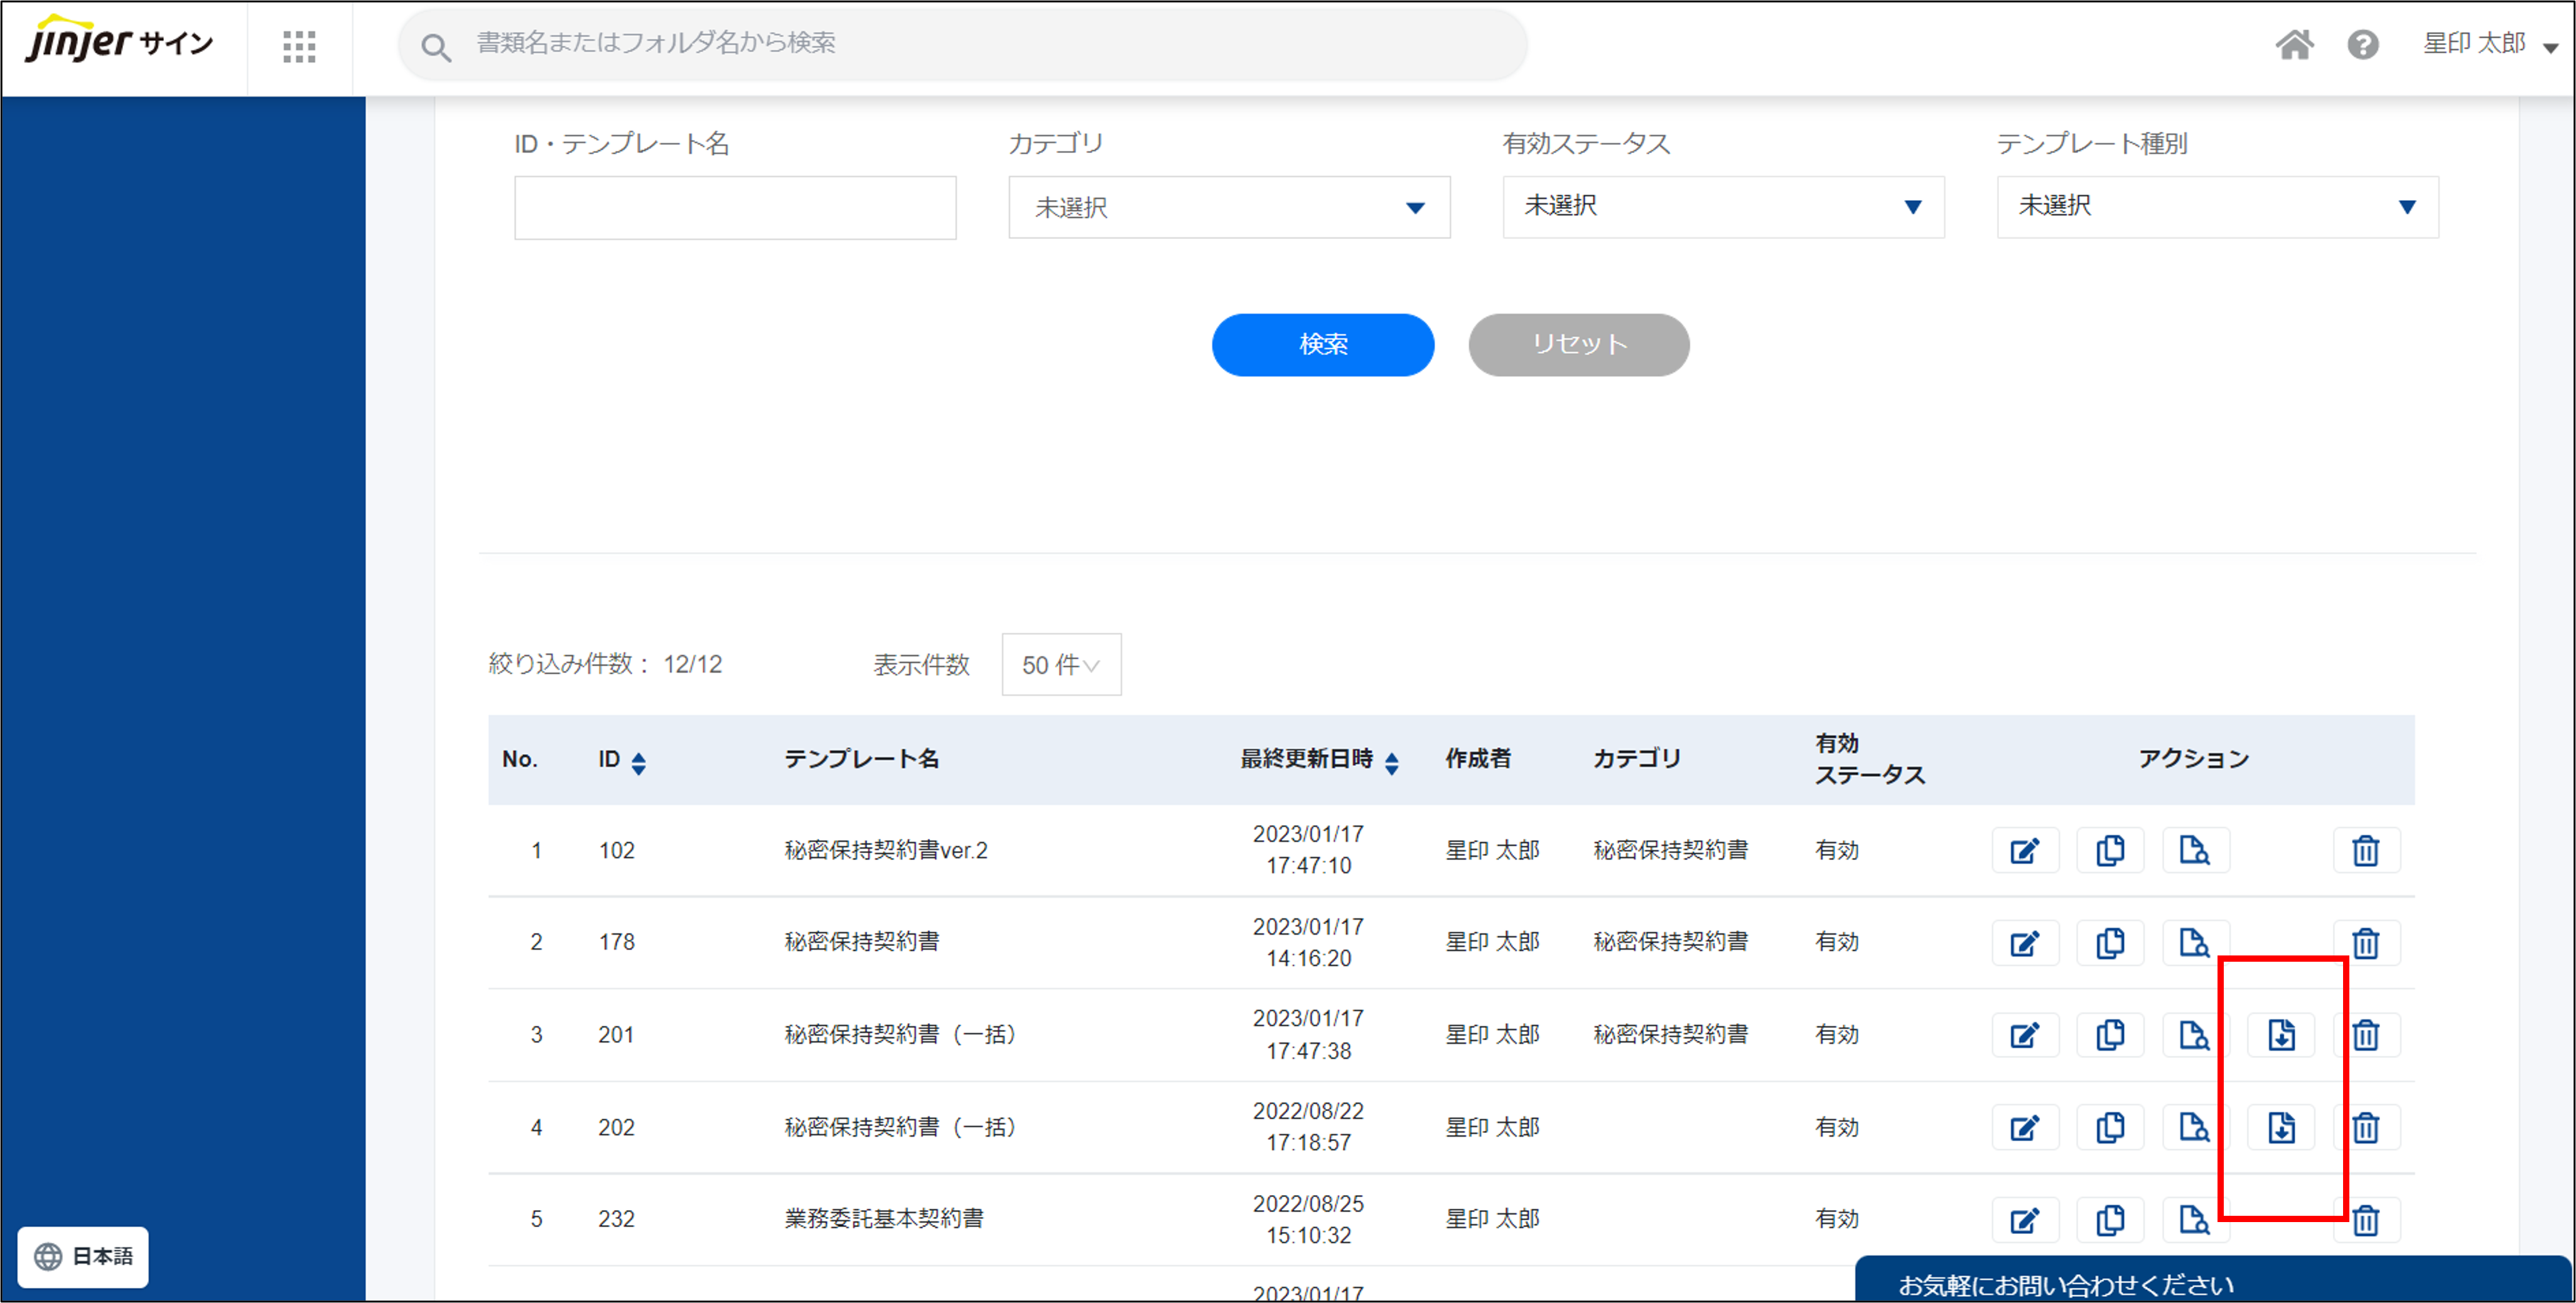Open the テンプレート種別 dropdown
The image size is (2576, 1303).
pyautogui.click(x=2216, y=207)
